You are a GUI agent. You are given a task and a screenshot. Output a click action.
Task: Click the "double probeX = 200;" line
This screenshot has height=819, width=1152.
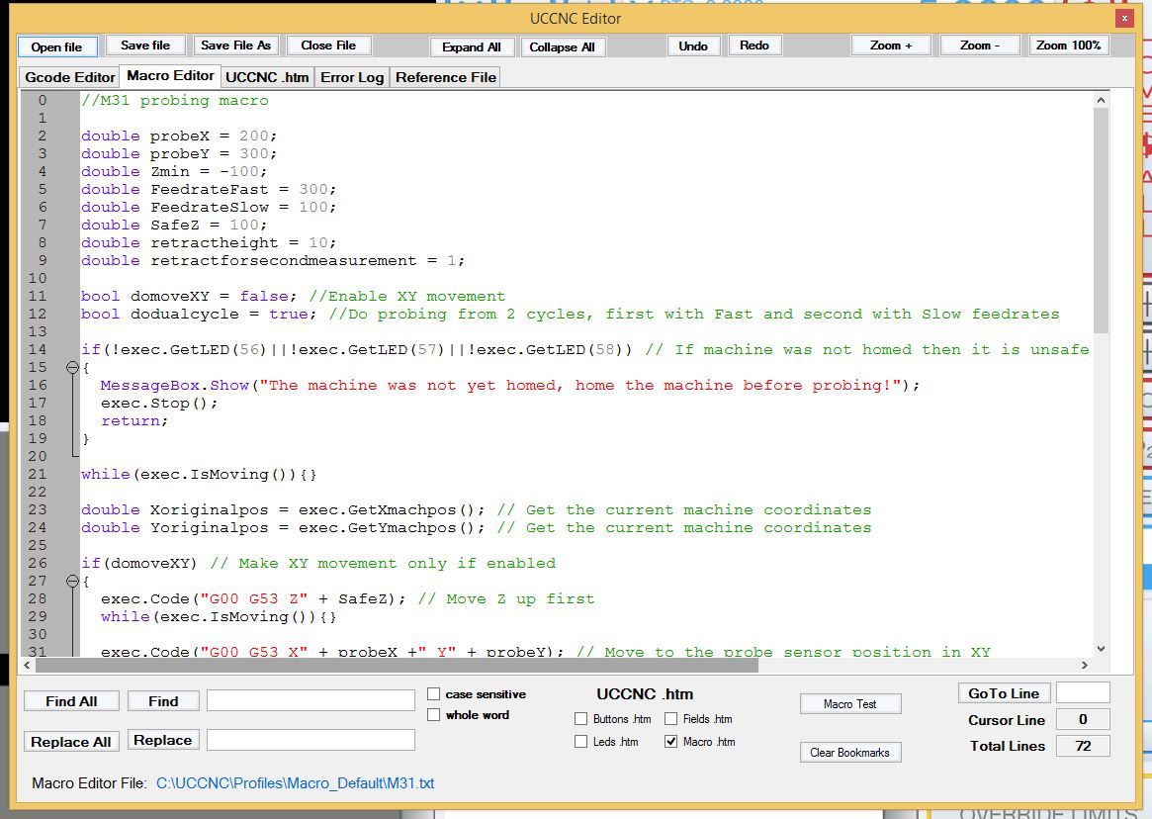(x=179, y=136)
